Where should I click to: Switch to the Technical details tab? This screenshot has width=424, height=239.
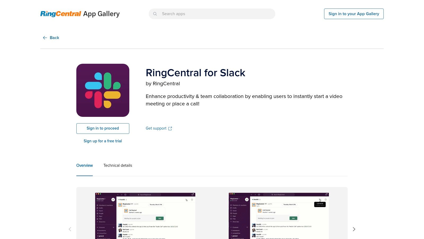[x=118, y=165]
